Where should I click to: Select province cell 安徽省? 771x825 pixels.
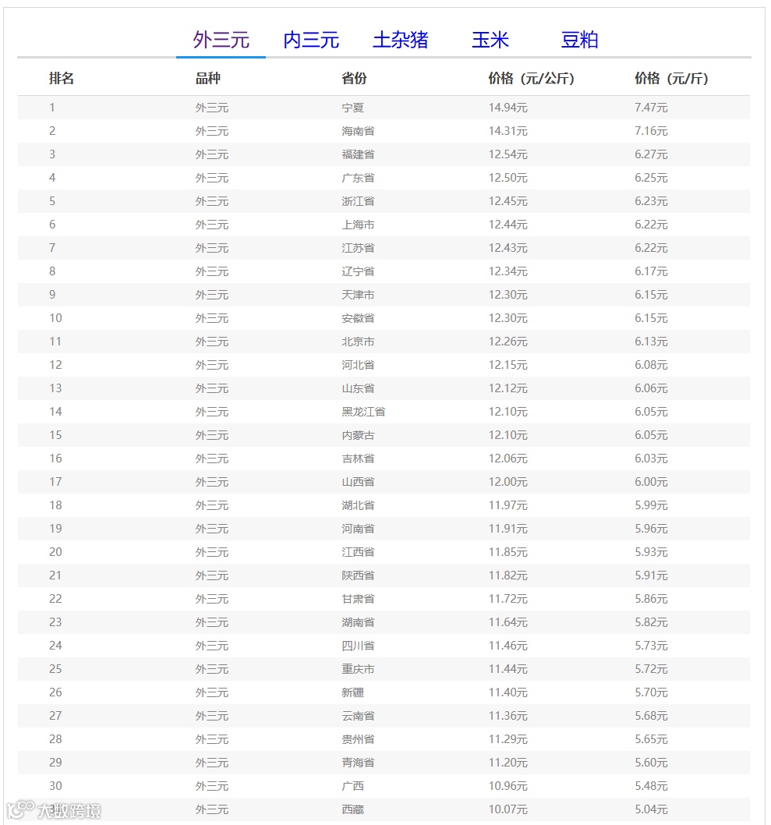(x=358, y=318)
